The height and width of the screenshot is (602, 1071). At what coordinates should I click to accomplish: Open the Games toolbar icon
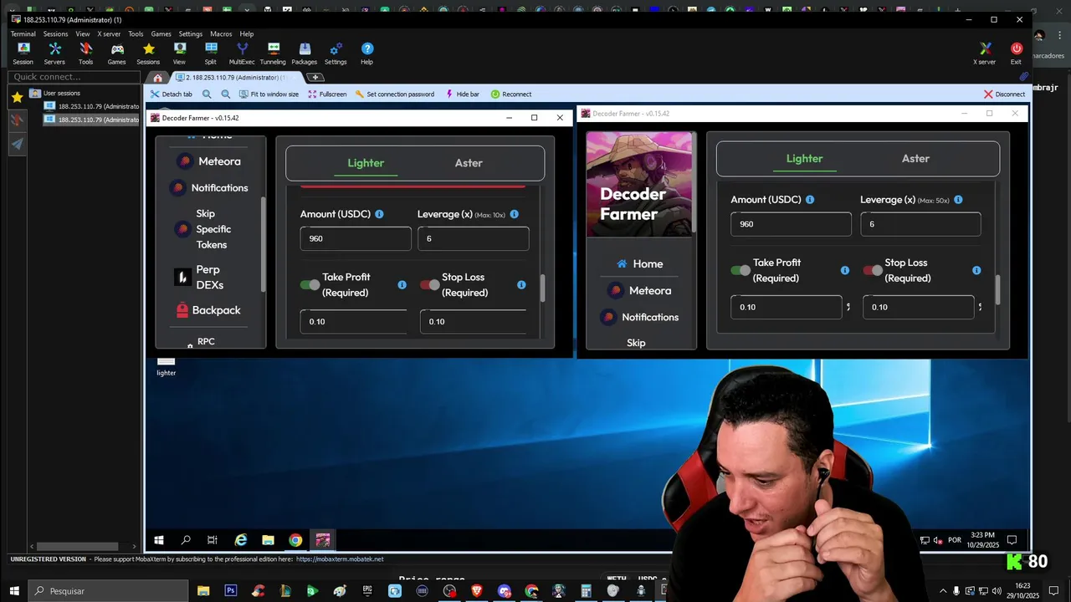click(116, 54)
